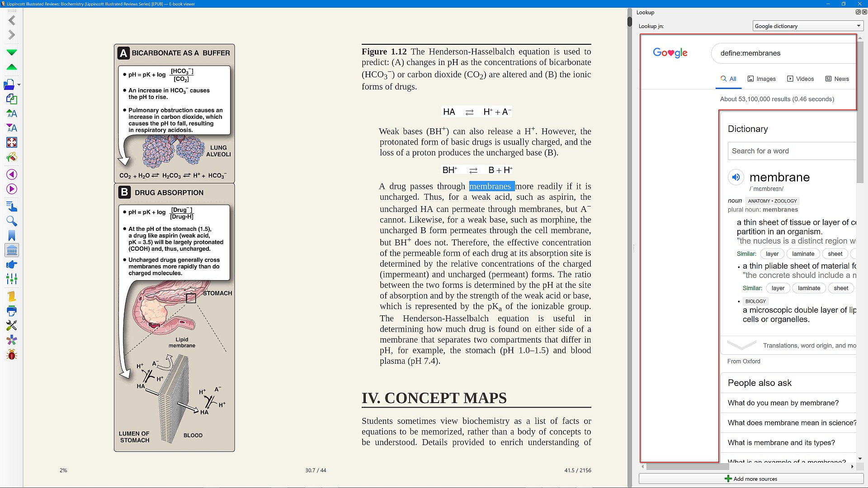Increase font size with larger A icon

12,113
